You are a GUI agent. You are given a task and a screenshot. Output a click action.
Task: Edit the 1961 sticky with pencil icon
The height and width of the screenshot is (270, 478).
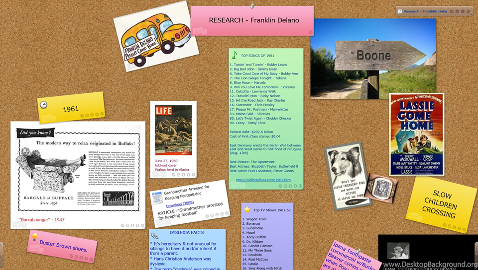pyautogui.click(x=82, y=116)
